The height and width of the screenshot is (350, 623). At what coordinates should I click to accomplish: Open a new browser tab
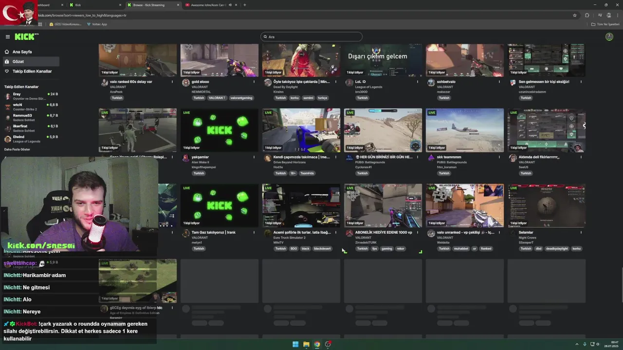pyautogui.click(x=244, y=5)
